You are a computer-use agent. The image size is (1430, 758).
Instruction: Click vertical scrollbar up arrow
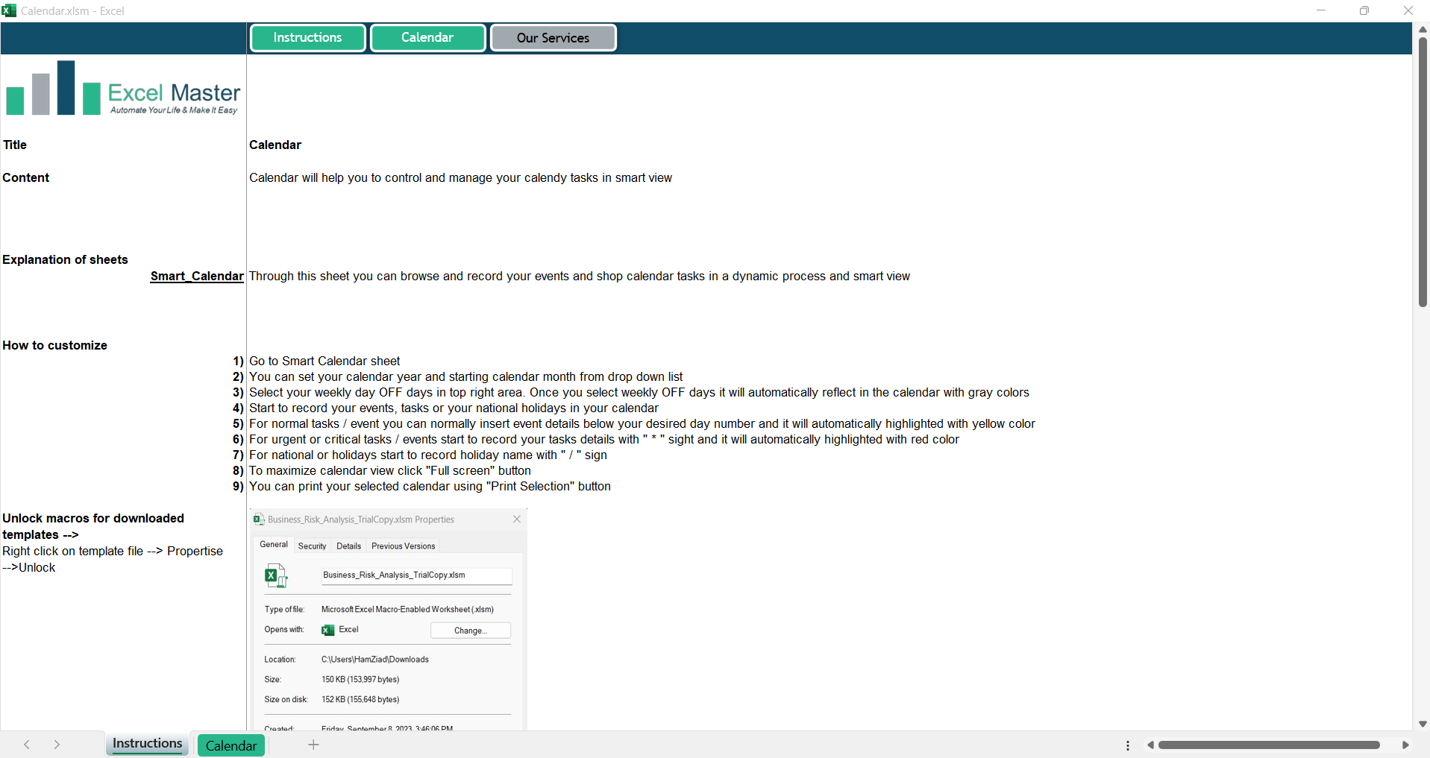coord(1423,29)
